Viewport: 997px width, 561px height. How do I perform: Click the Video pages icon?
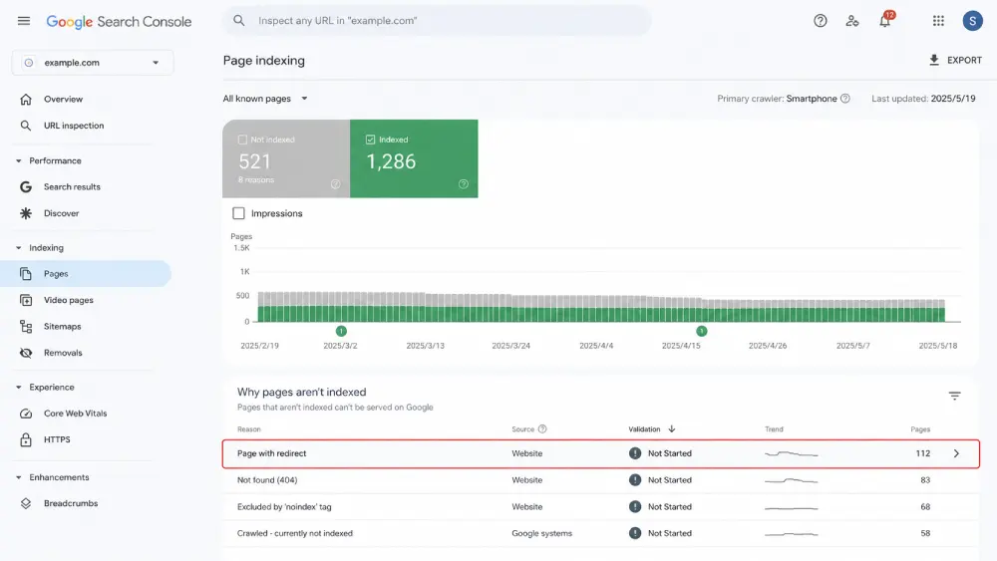pos(26,300)
